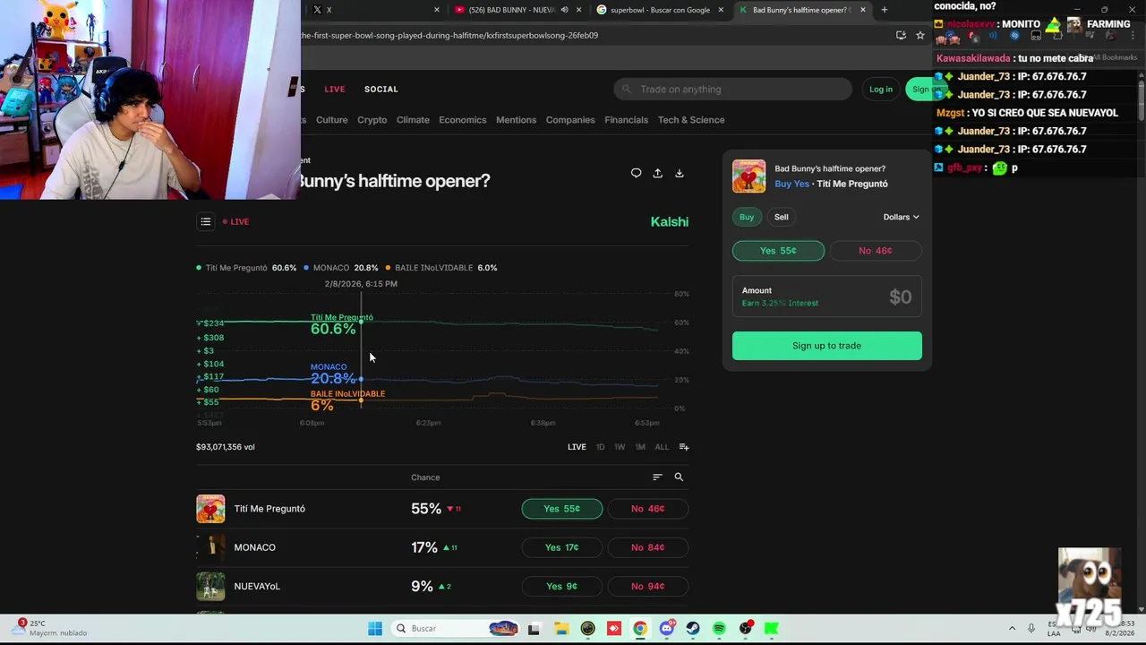Set chart range to 1W
The width and height of the screenshot is (1146, 645).
(x=620, y=447)
